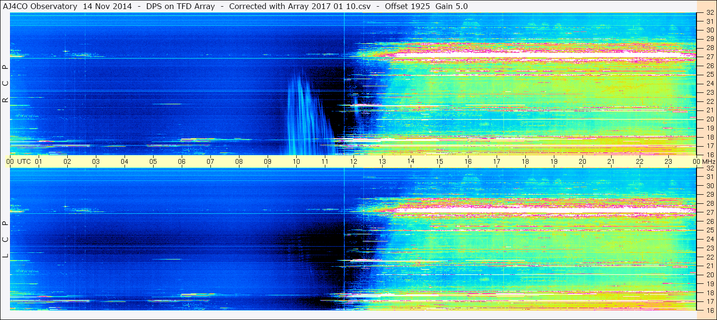
Task: Click the date '14 Nov 2014' in the header
Action: pyautogui.click(x=107, y=6)
